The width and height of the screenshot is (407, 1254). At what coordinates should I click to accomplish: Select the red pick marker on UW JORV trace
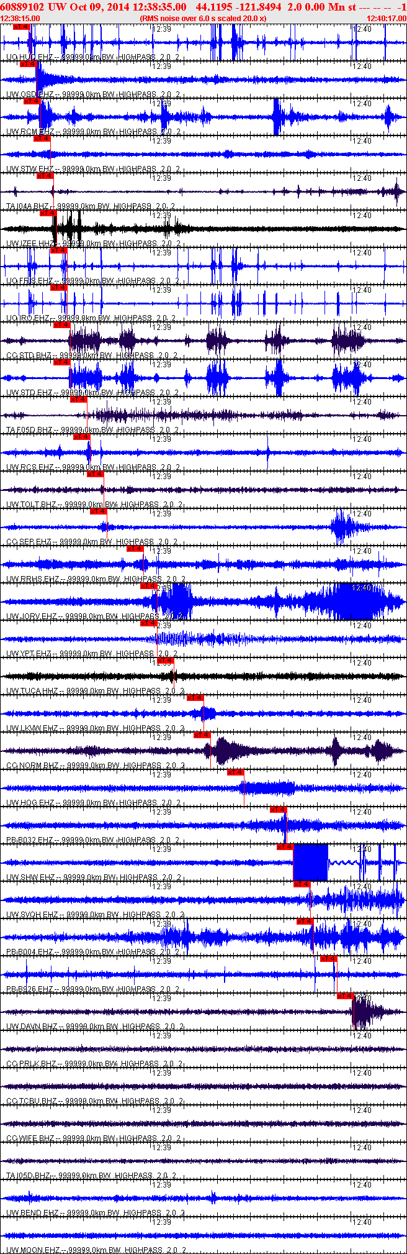pos(148,586)
